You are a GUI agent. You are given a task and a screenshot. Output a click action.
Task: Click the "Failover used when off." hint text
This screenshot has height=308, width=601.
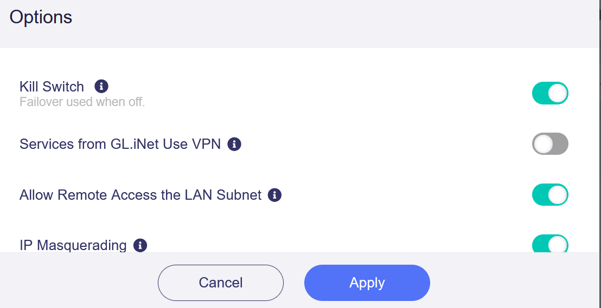[x=82, y=102]
